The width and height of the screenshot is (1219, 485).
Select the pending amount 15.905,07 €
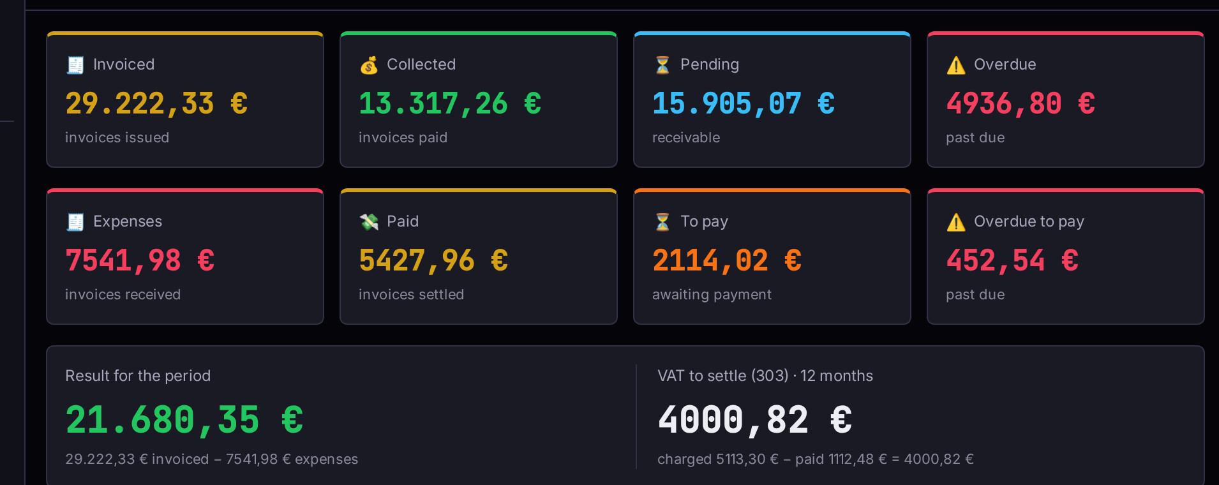744,103
